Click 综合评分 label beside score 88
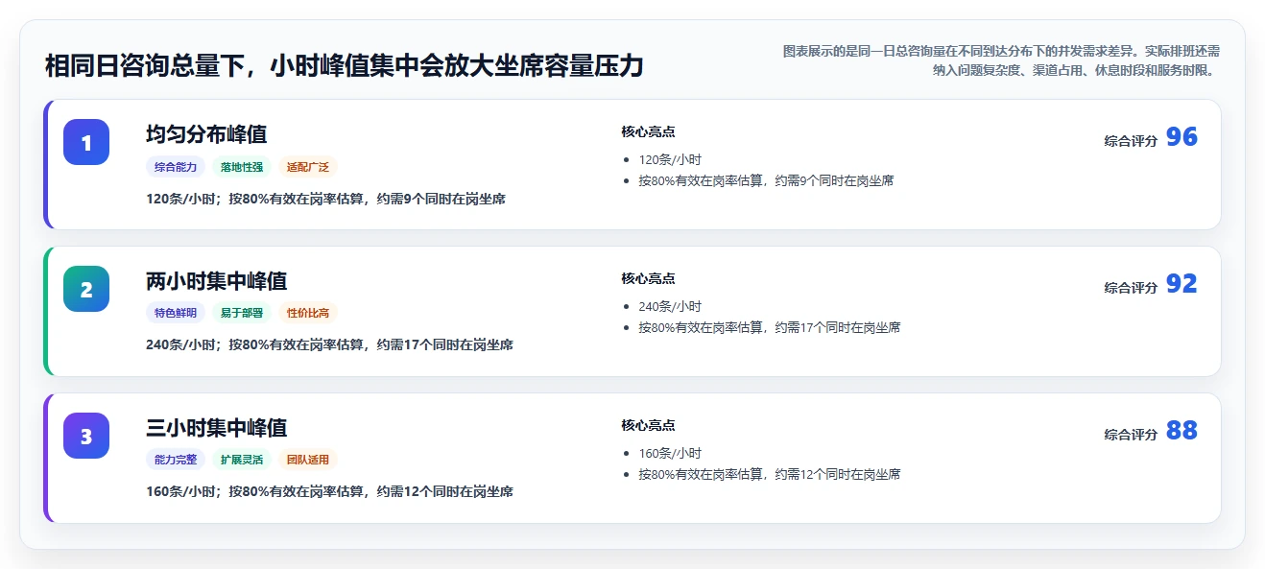Image resolution: width=1265 pixels, height=569 pixels. point(1131,435)
